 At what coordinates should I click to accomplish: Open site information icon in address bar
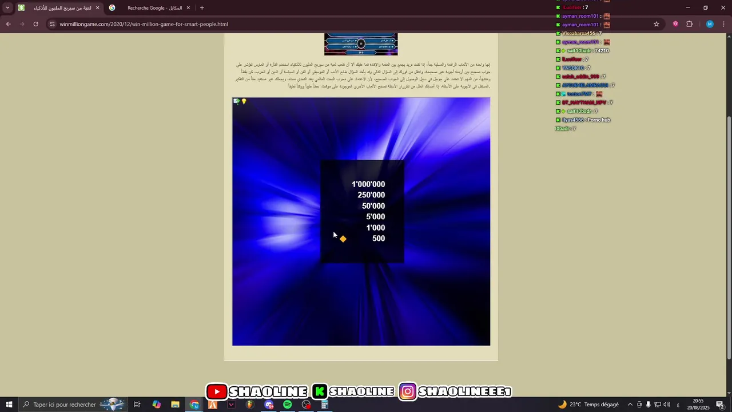[x=52, y=24]
